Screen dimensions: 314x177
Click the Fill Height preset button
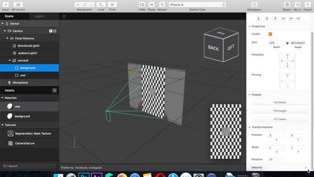[x=280, y=111]
